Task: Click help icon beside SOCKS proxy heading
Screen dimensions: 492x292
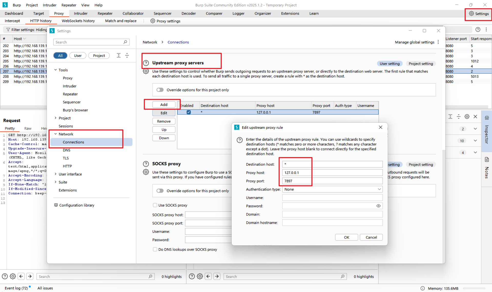Action: point(146,164)
